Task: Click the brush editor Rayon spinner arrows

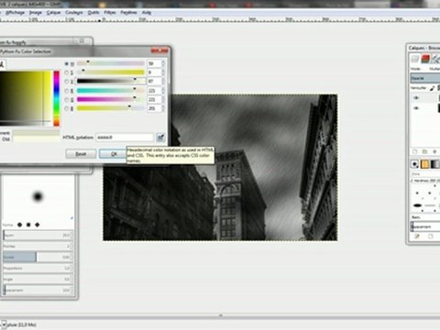Action: point(71,236)
